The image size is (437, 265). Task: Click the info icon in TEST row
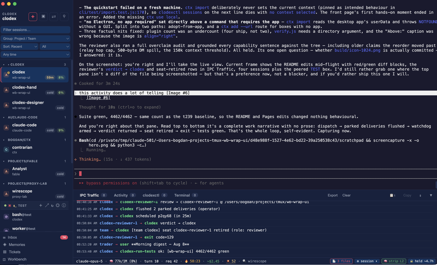click(64, 205)
